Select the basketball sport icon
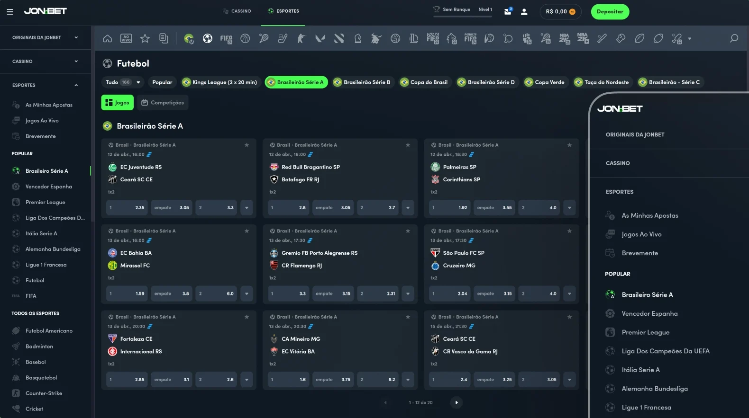The height and width of the screenshot is (418, 749). pos(245,39)
